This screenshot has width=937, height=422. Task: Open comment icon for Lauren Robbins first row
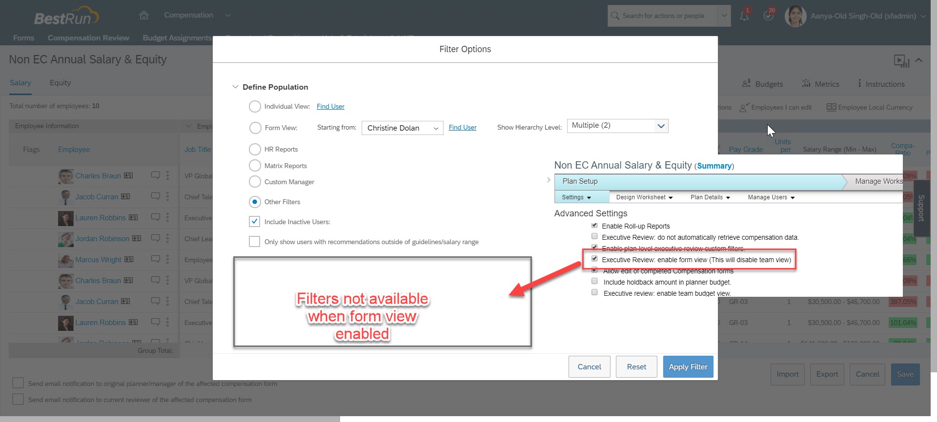point(156,217)
